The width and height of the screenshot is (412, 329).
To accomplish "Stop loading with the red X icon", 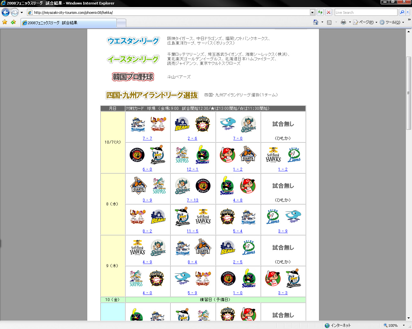I will [x=329, y=12].
